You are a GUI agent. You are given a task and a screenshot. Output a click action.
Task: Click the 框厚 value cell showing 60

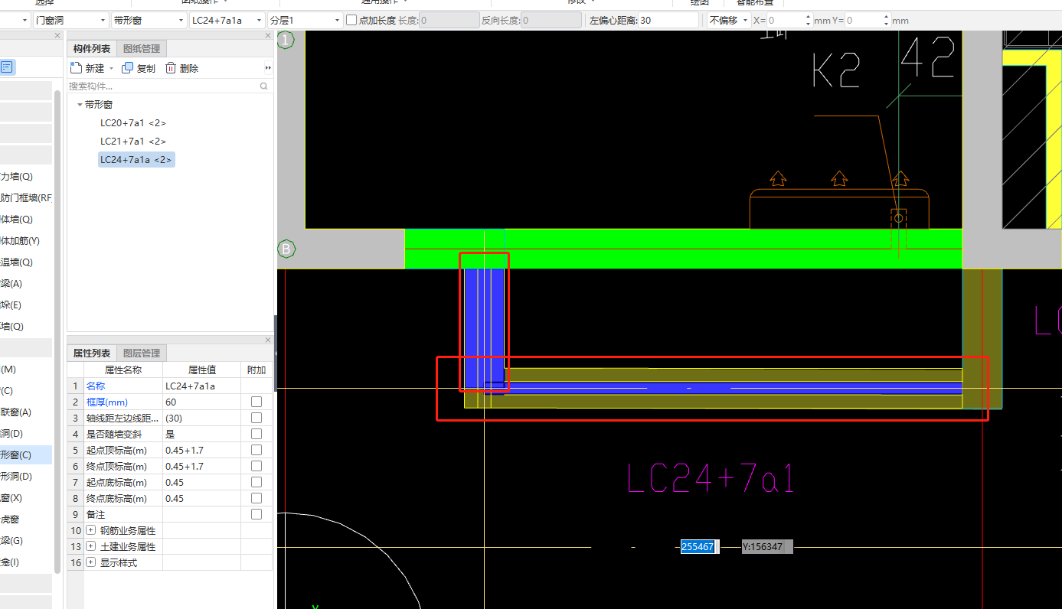(201, 402)
